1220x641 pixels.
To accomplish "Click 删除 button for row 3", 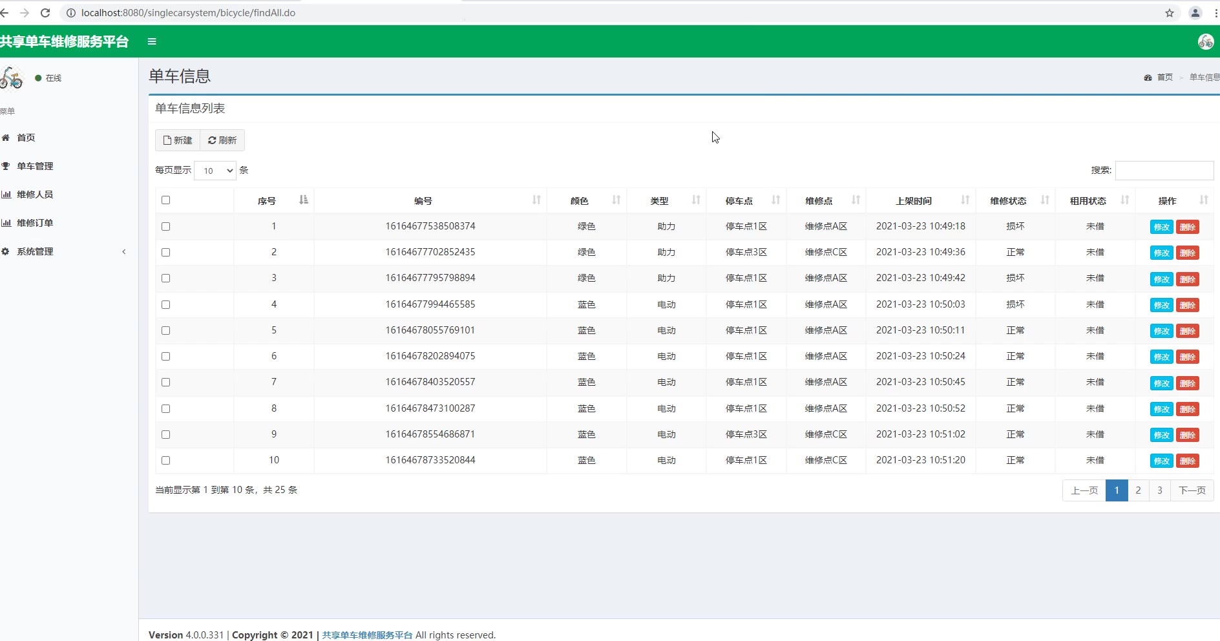I will (x=1187, y=279).
